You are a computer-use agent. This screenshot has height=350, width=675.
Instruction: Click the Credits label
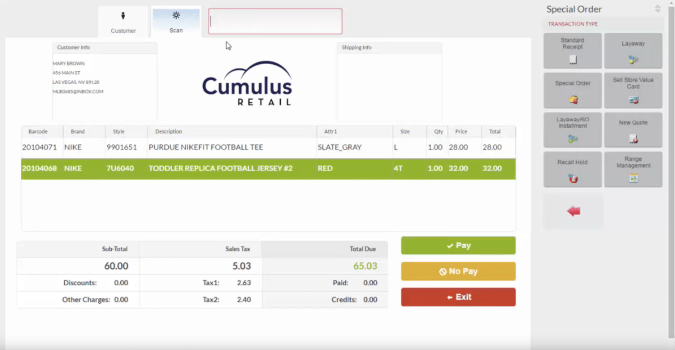coord(344,300)
